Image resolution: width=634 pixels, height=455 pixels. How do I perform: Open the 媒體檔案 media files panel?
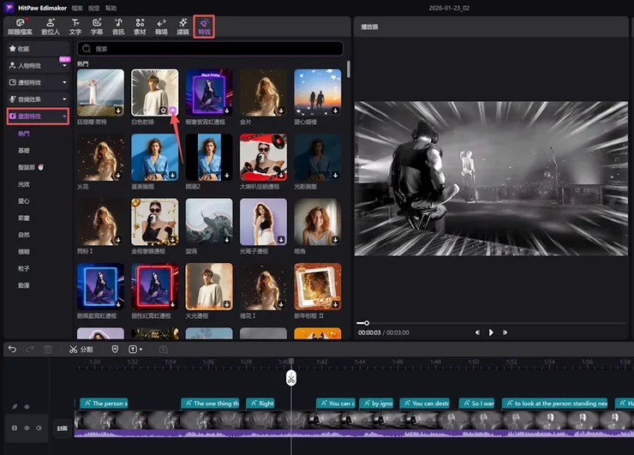(x=21, y=26)
